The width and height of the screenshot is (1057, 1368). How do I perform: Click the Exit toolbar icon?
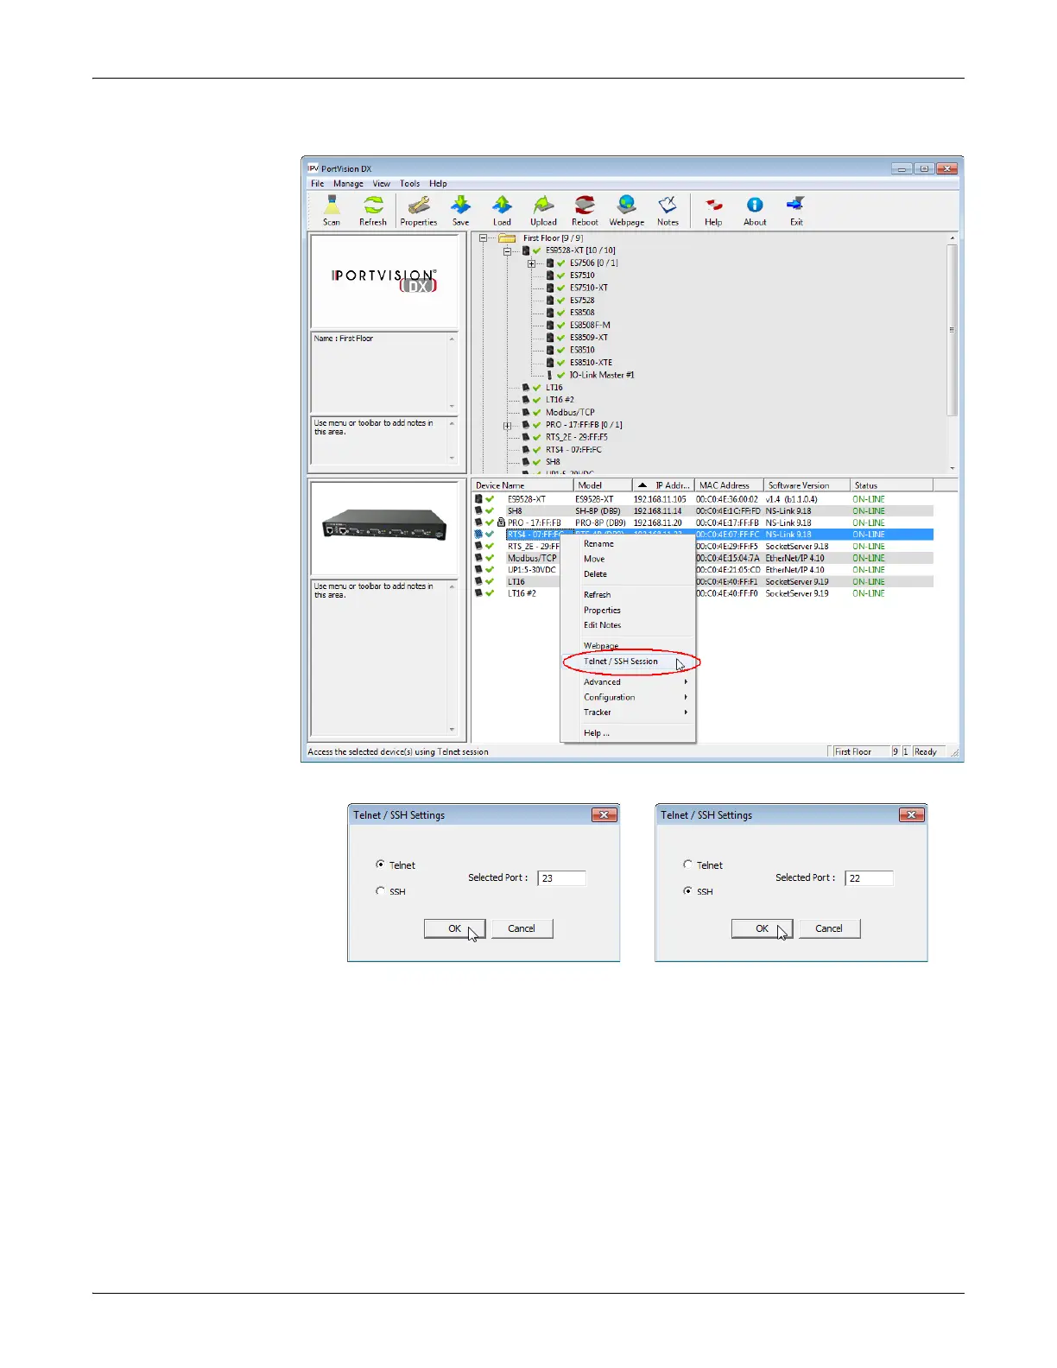pos(796,210)
